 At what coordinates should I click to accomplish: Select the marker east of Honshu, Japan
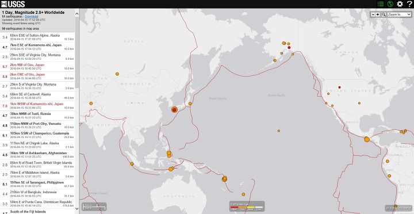pyautogui.click(x=190, y=104)
